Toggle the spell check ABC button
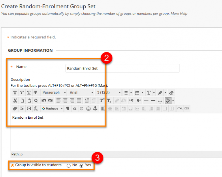Screen dimensions: 222x177 coord(168,101)
